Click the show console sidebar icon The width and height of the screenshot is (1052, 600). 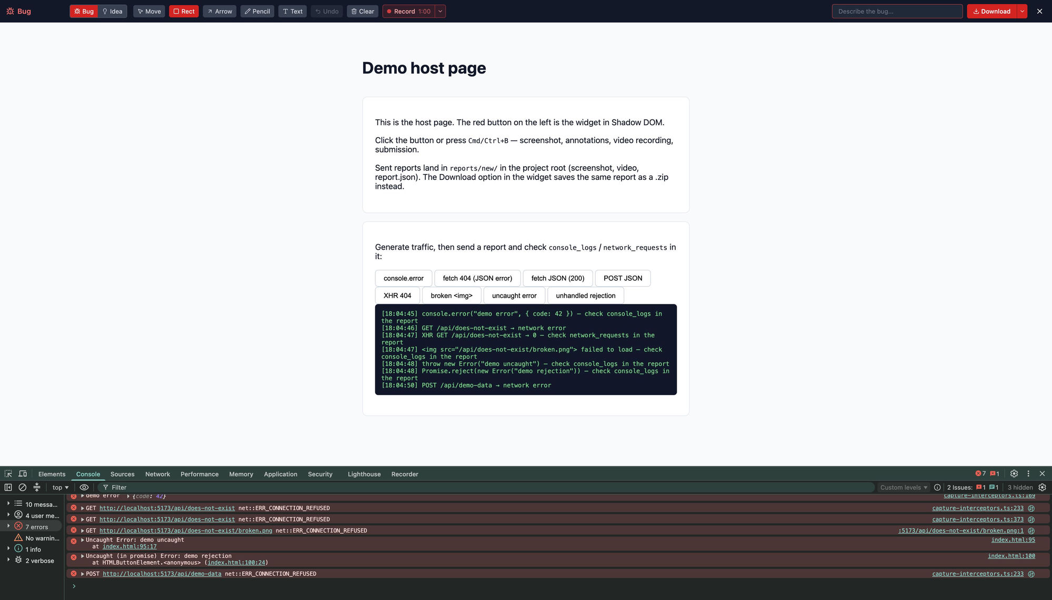click(x=8, y=487)
